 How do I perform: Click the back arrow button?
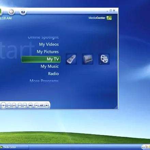11,12
